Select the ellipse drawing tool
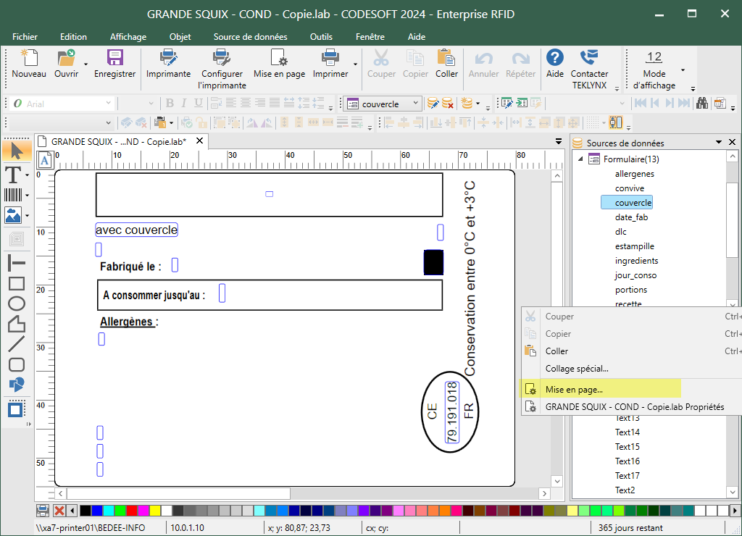742x536 pixels. pyautogui.click(x=16, y=304)
